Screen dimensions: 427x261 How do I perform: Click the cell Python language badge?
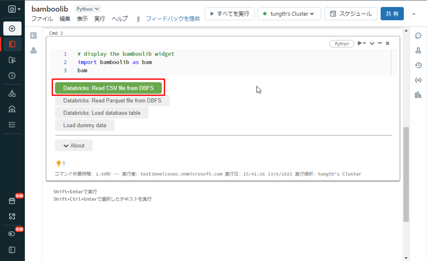[x=342, y=44]
